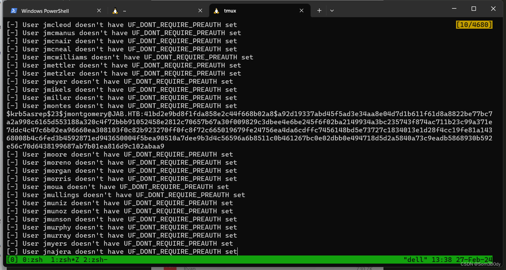
Task: Click the User jmuniz output line
Action: click(x=120, y=203)
